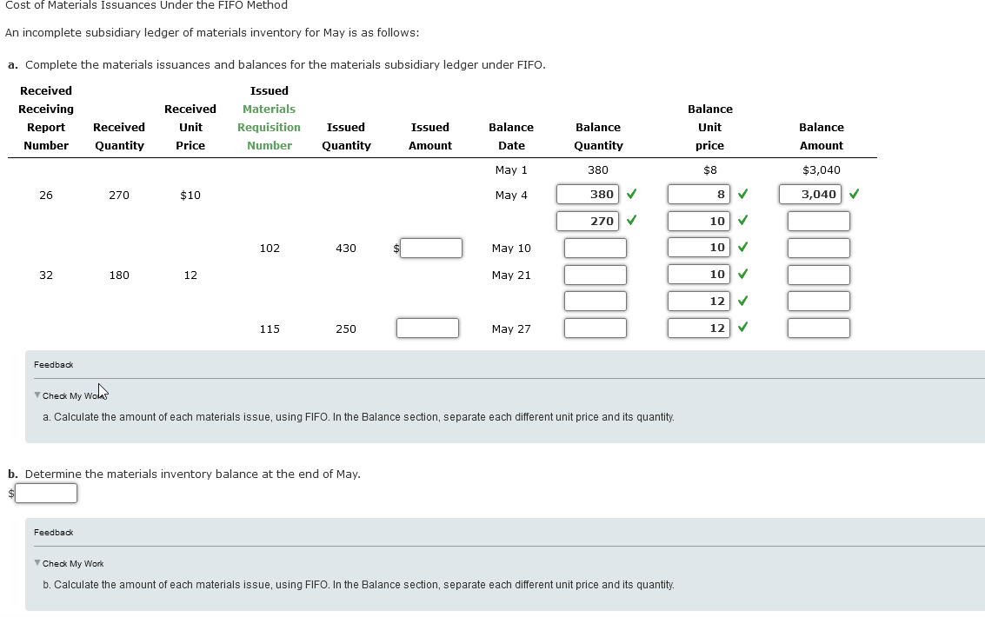Click the Balance Unit price field showing 8
Screen dimensions: 985x617
tap(699, 195)
